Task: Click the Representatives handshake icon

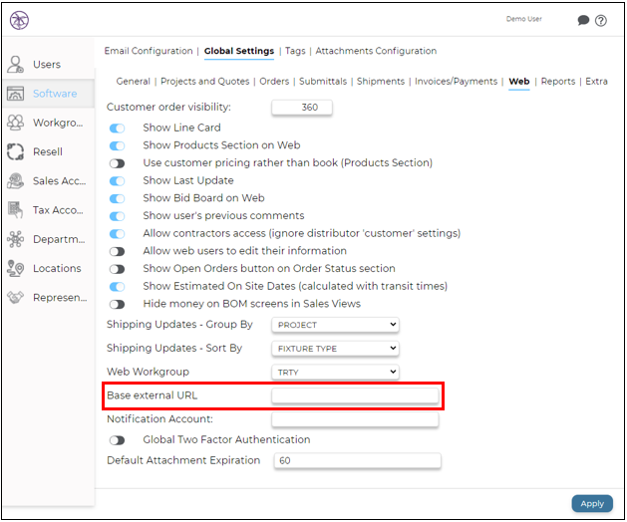Action: point(15,298)
